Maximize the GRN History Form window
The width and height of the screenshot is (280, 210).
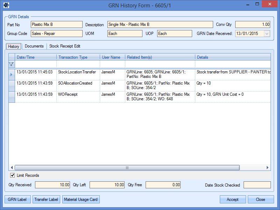point(257,4)
